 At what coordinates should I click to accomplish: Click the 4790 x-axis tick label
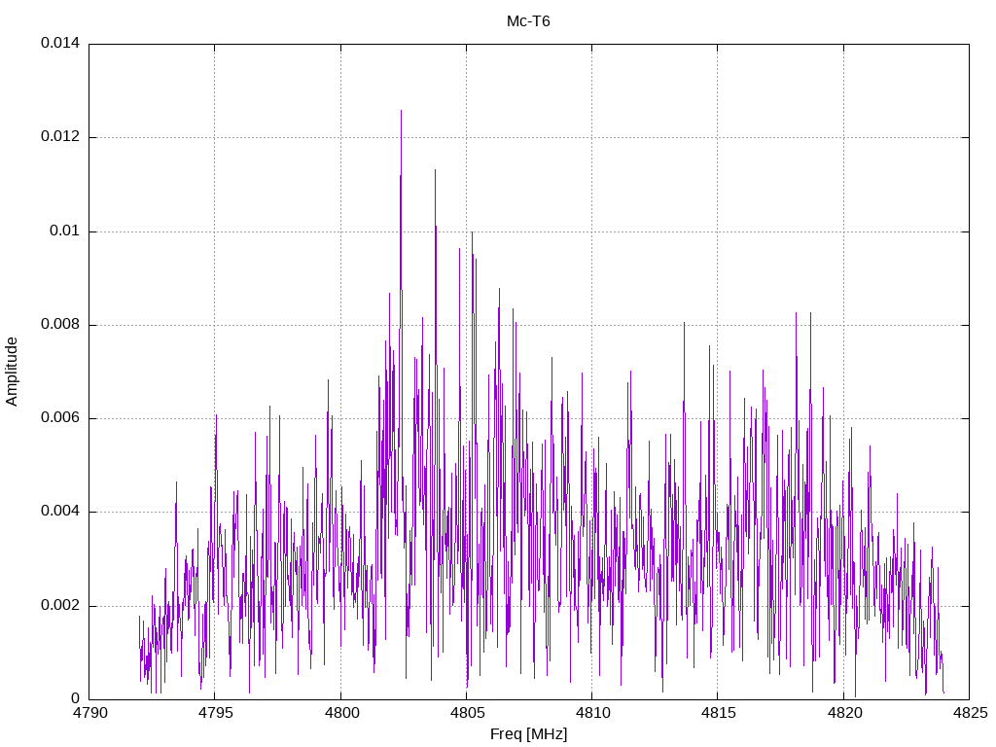pyautogui.click(x=89, y=713)
